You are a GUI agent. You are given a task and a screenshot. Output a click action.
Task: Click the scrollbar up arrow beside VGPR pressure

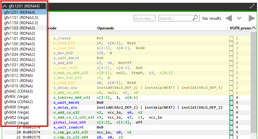pos(254,28)
